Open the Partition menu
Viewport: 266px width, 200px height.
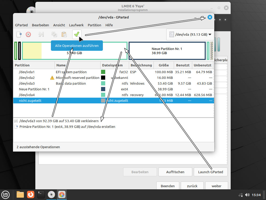[x=95, y=25]
